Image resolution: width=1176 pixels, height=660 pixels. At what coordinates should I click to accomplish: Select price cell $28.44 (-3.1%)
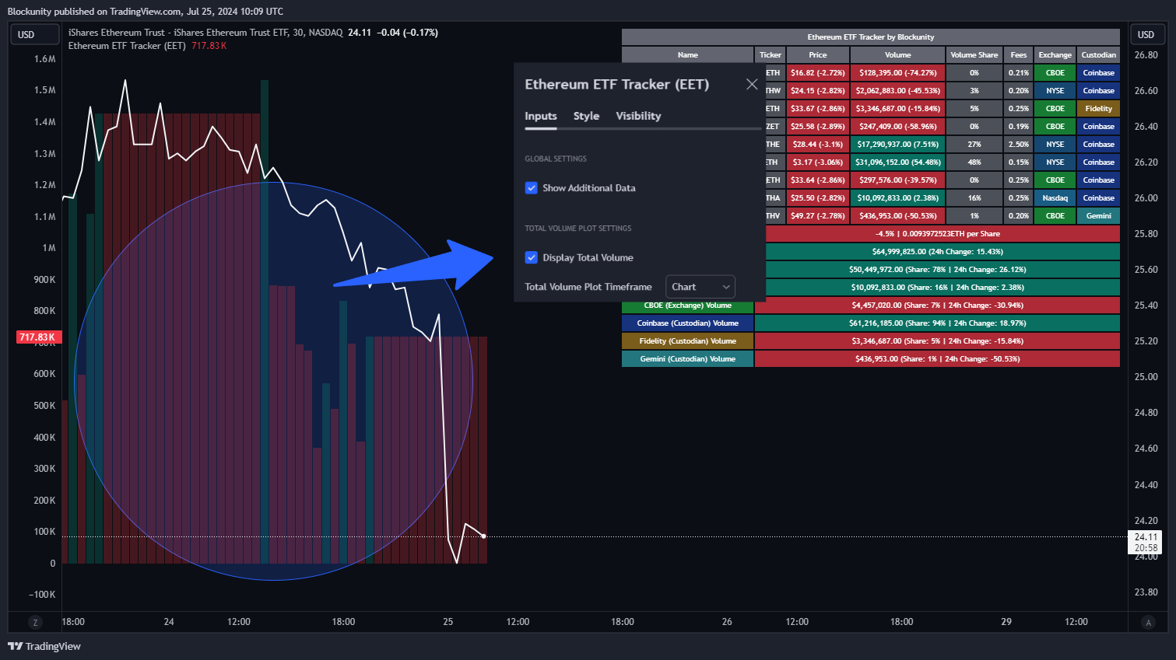(x=818, y=144)
